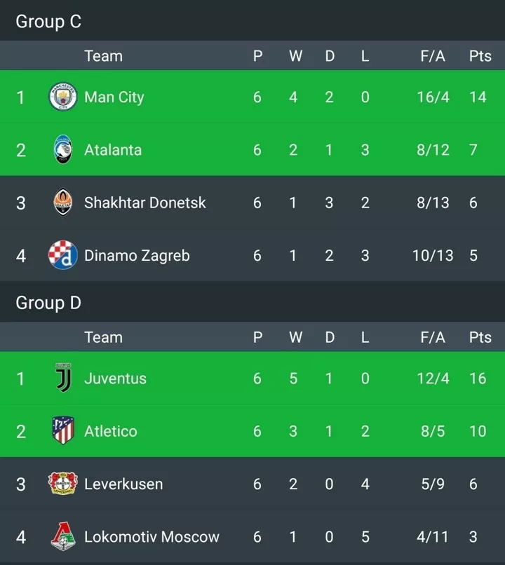Click Pts column header in Group C
505x565 pixels.
pyautogui.click(x=480, y=56)
